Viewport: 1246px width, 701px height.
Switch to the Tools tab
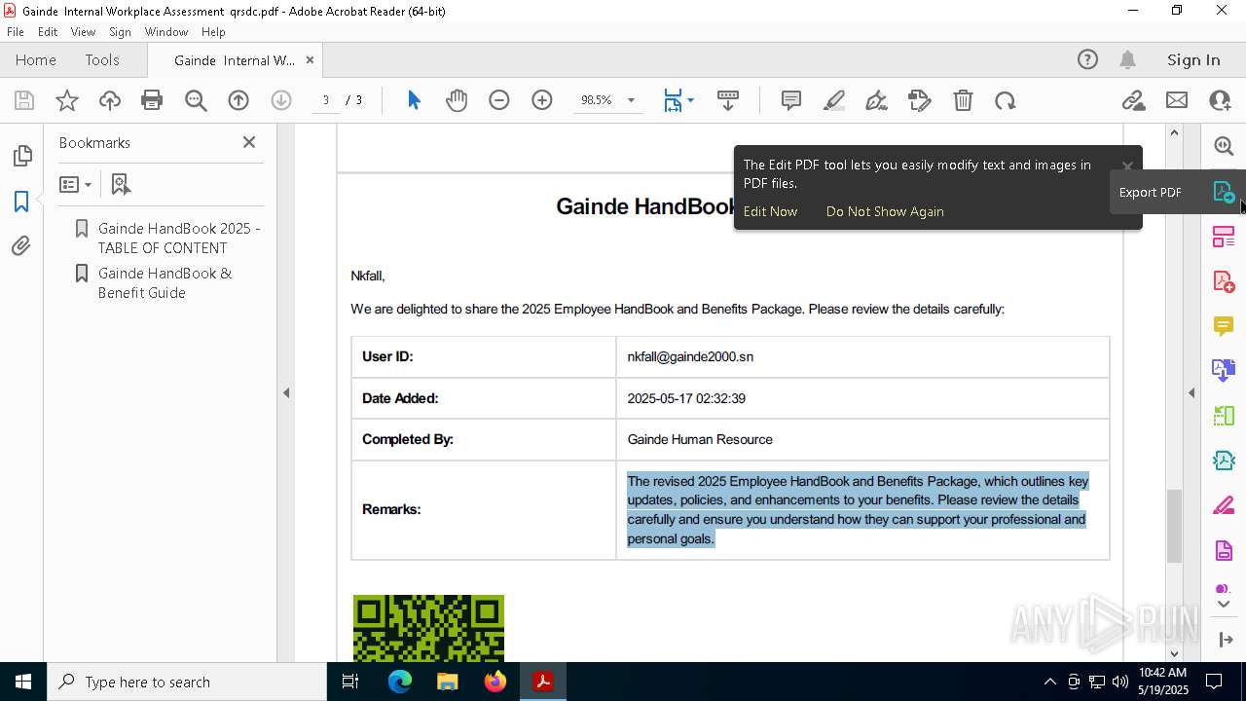(x=102, y=59)
